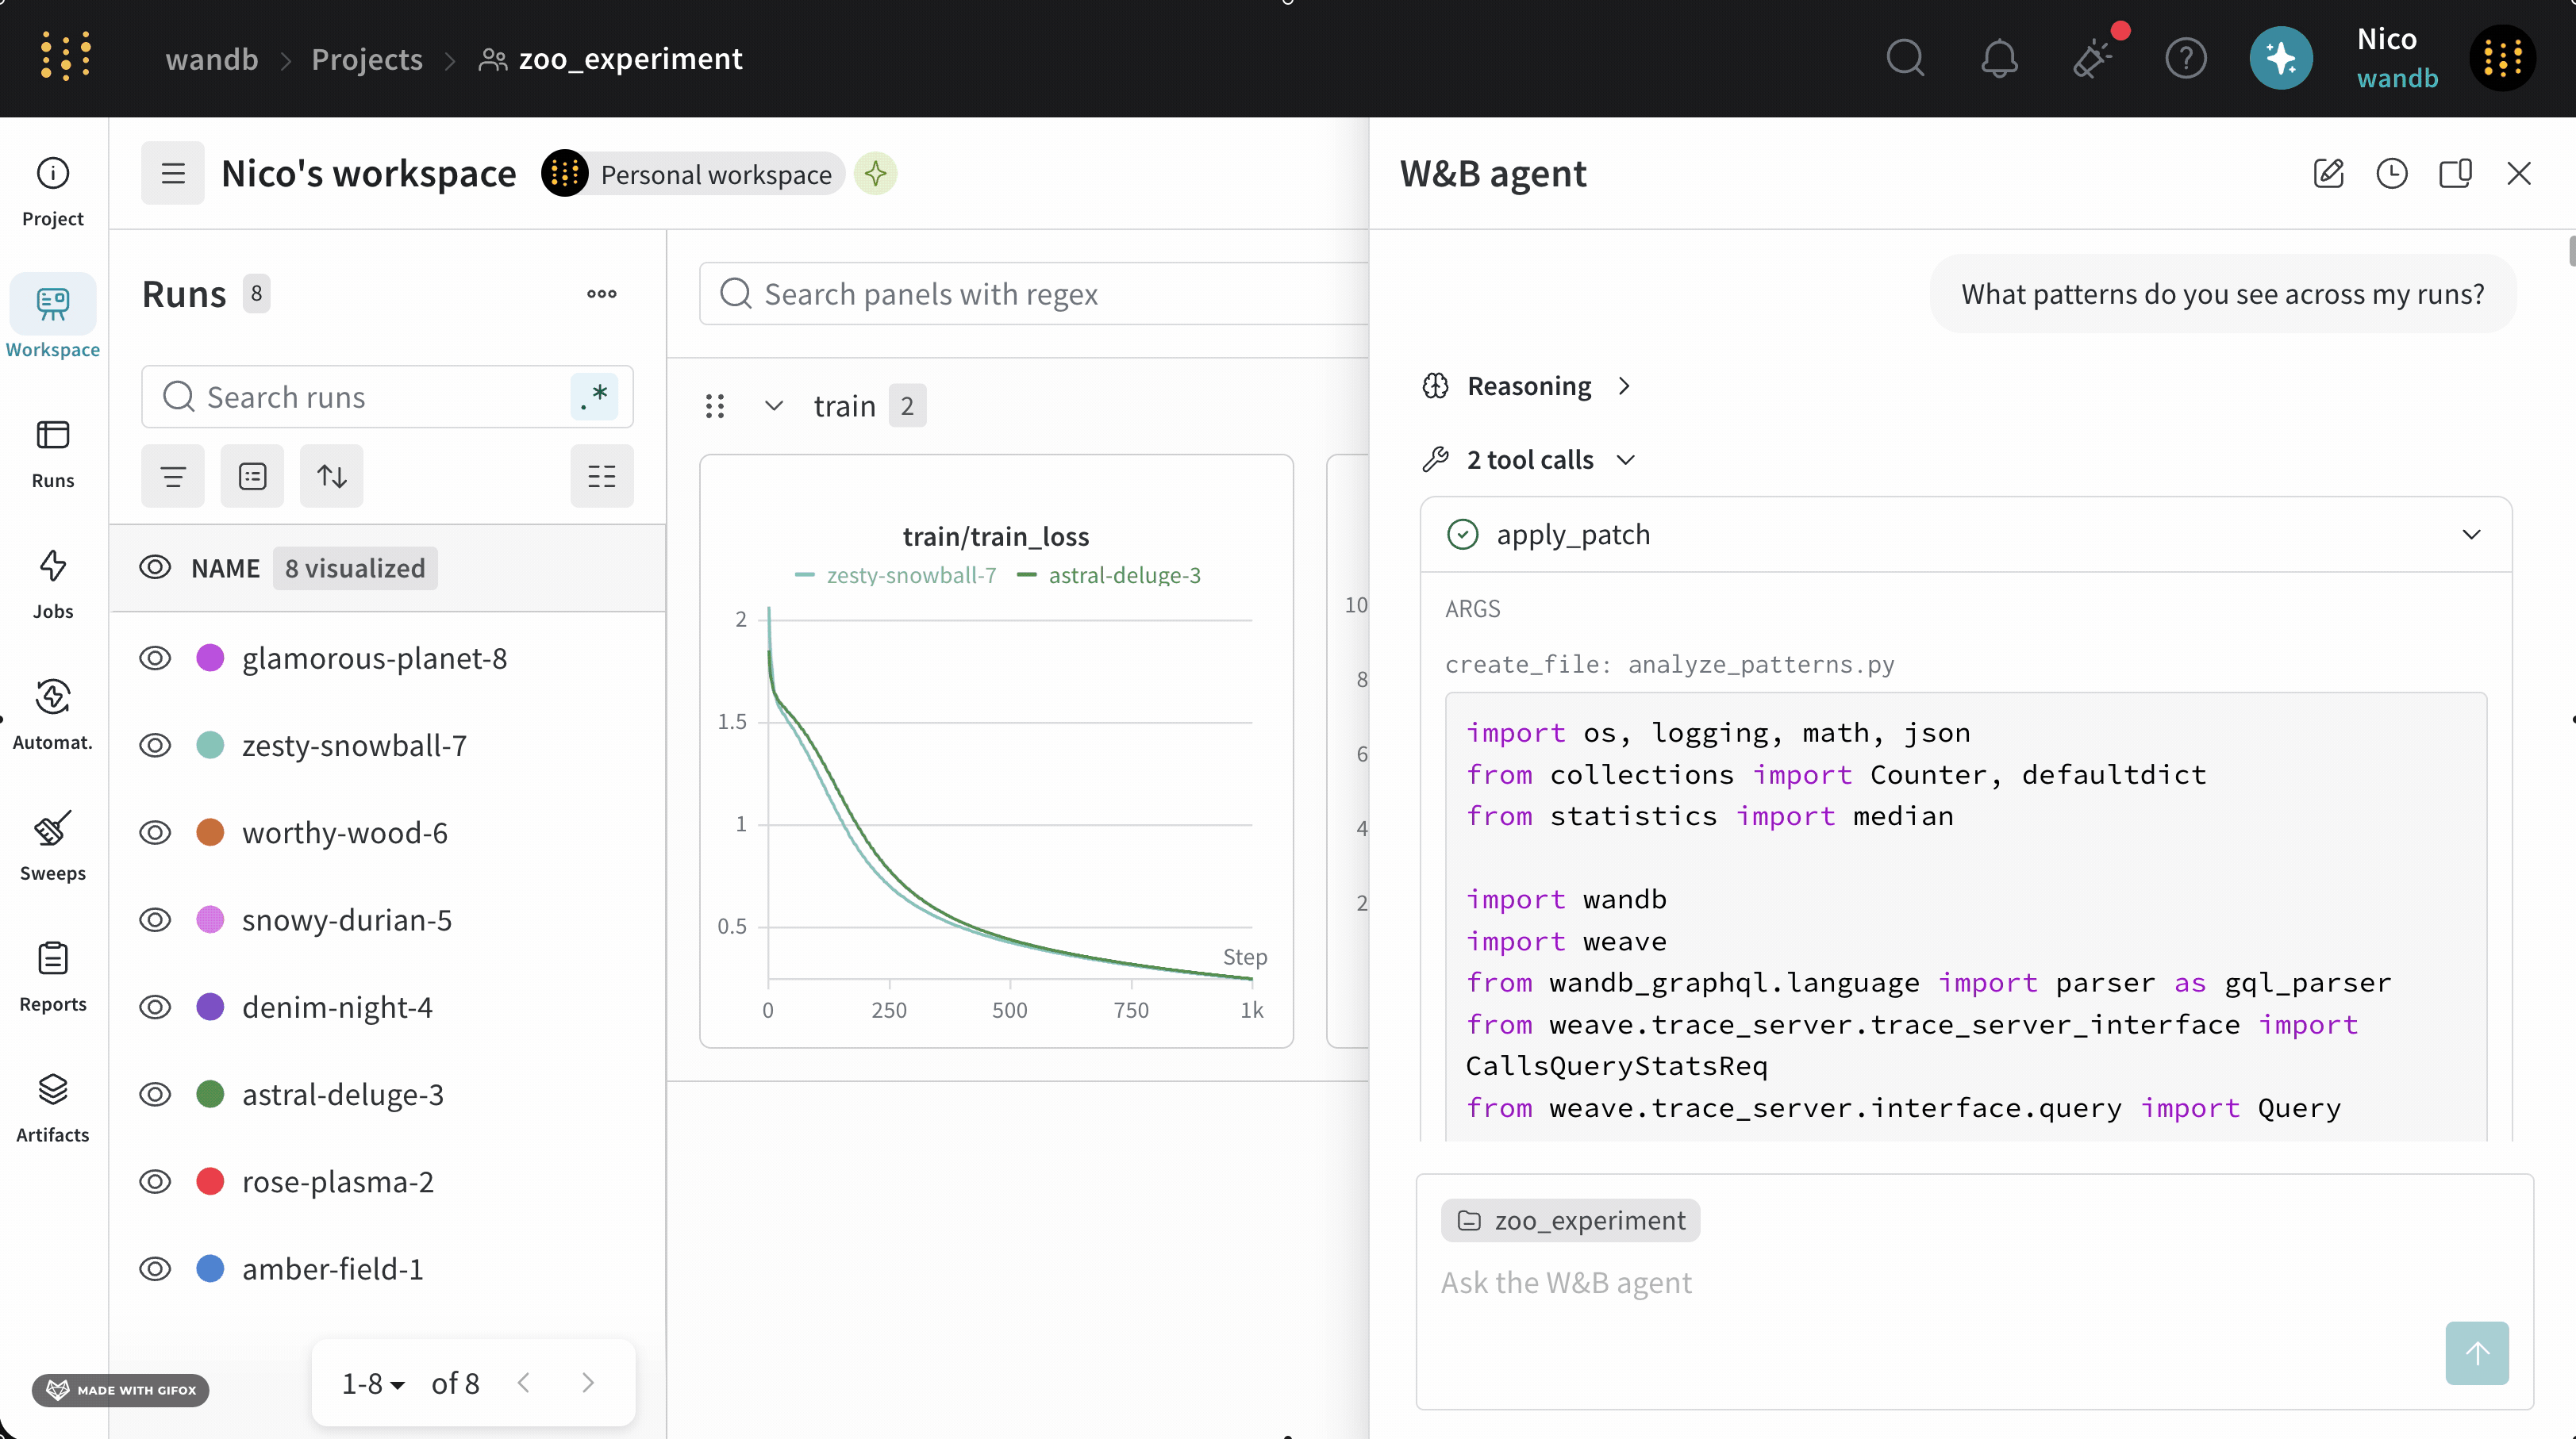Hide the denim-night-4 run
The height and width of the screenshot is (1439, 2576).
point(155,1007)
